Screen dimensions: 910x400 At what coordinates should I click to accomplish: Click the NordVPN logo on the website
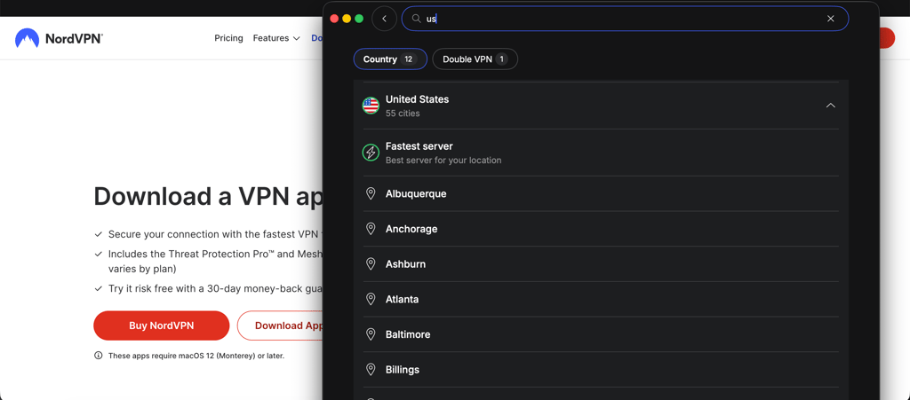point(60,38)
